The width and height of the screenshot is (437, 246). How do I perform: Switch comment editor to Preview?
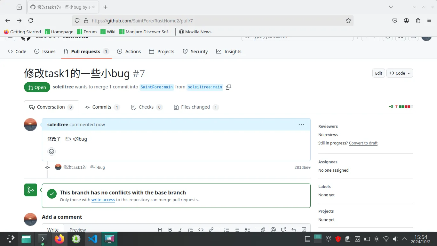click(x=78, y=230)
